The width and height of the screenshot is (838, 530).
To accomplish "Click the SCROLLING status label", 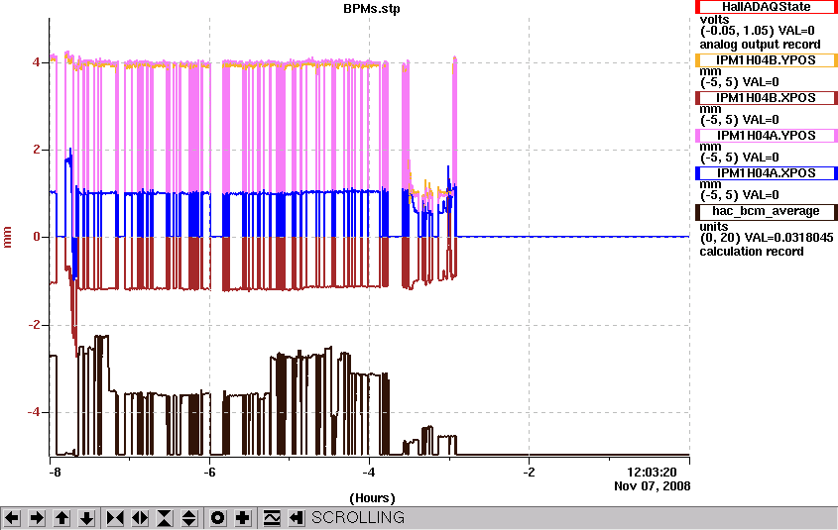I will (x=358, y=518).
